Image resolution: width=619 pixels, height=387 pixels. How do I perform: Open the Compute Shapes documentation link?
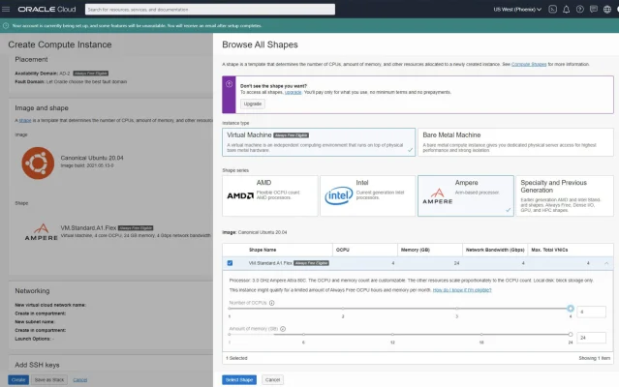(x=529, y=64)
